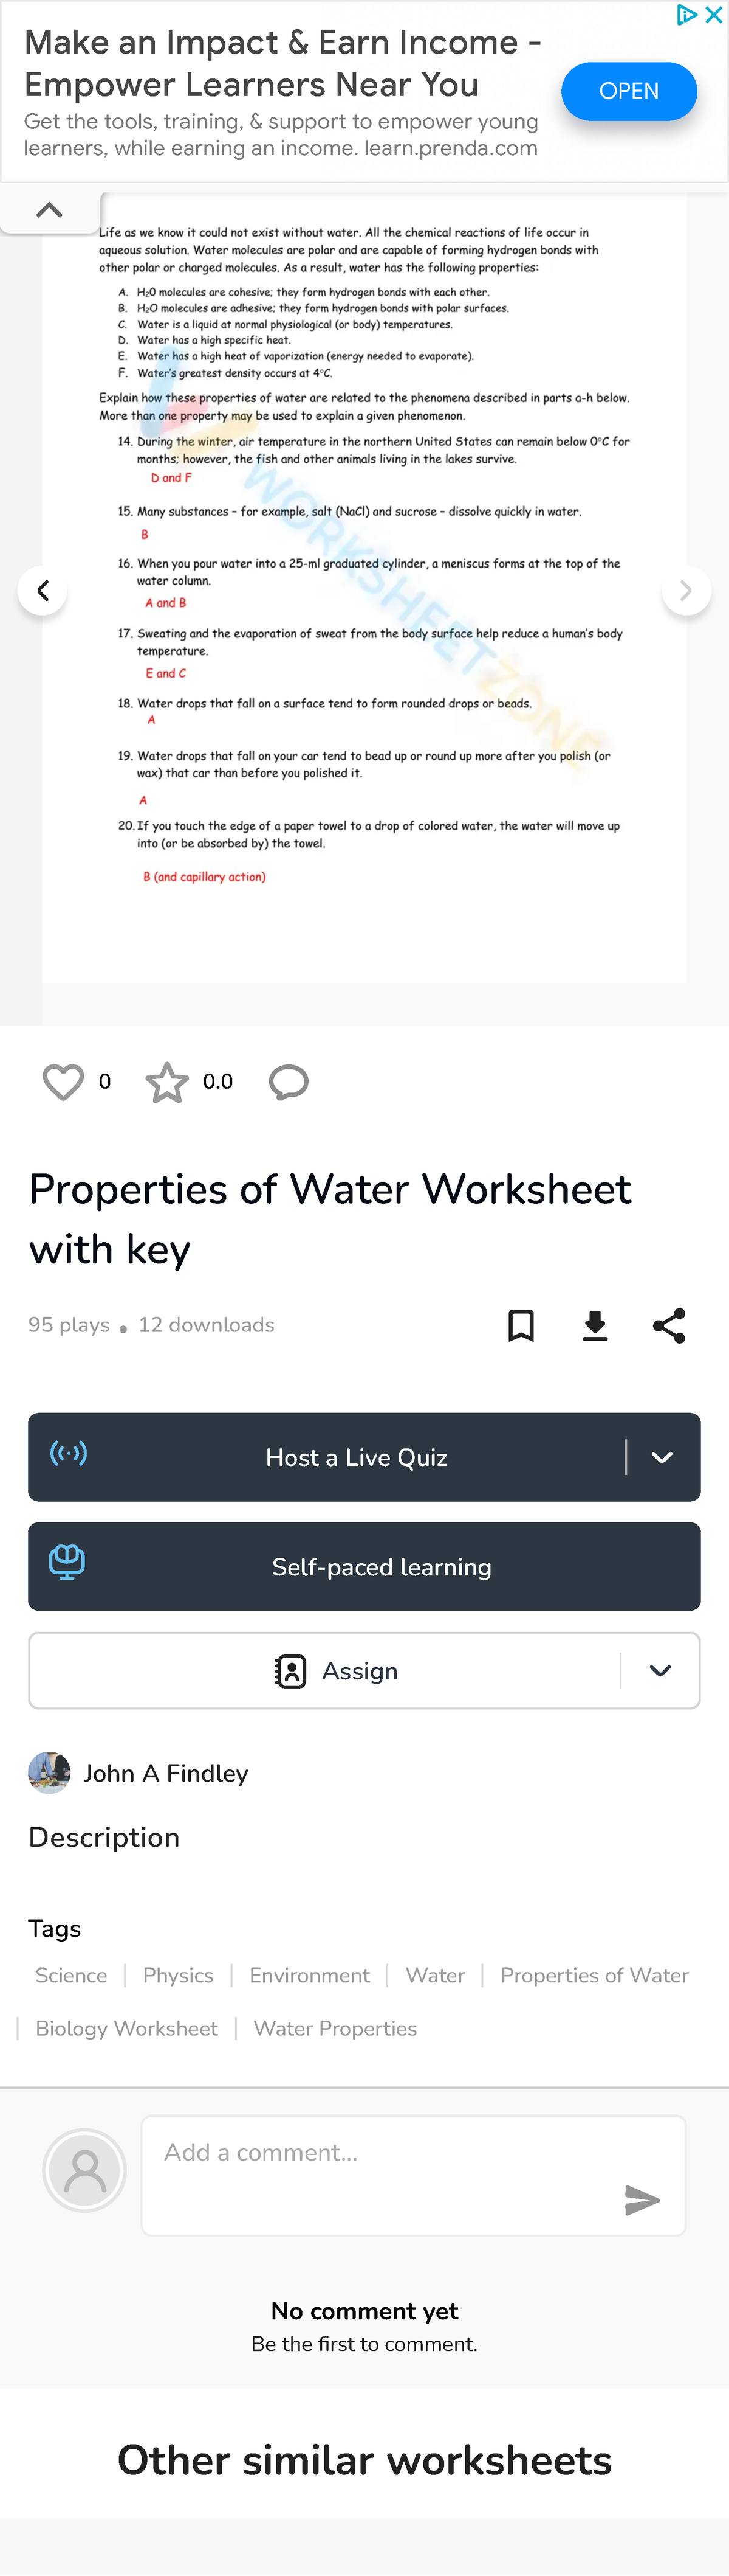Go to the next worksheet page
This screenshot has width=729, height=2576.
686,590
